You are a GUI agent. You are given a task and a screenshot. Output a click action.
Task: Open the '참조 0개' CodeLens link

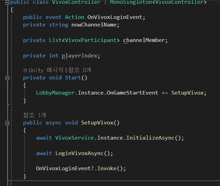[80, 70]
